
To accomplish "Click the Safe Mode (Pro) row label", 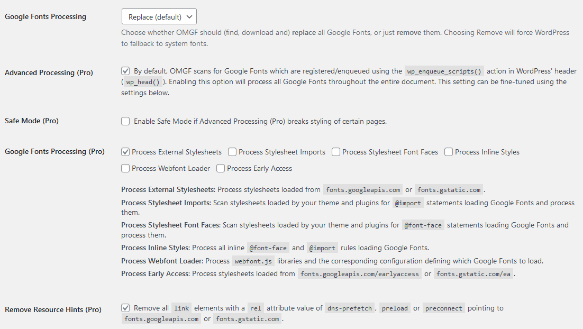I will 32,121.
